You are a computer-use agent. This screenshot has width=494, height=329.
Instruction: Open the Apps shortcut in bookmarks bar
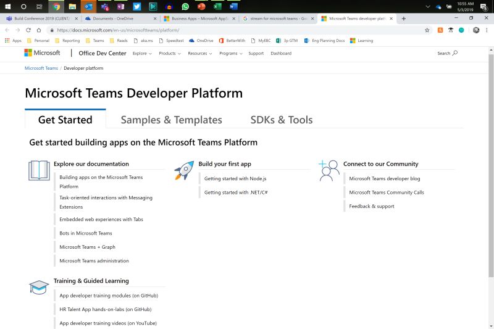click(13, 41)
